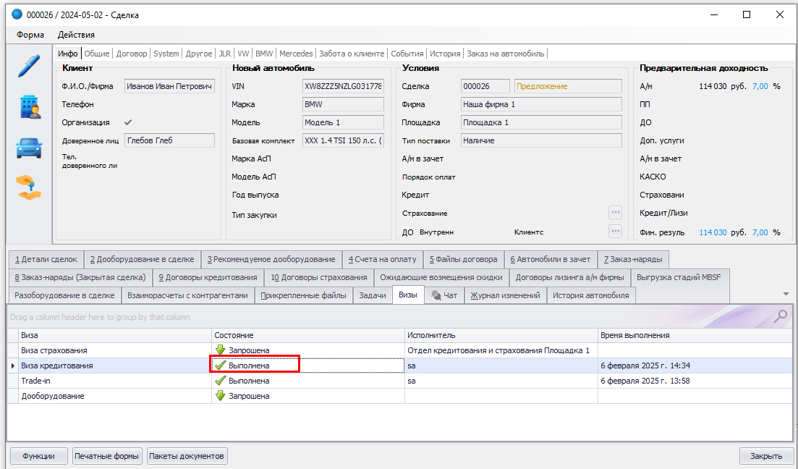Click the hand with key icon
This screenshot has height=469, width=798.
click(29, 187)
